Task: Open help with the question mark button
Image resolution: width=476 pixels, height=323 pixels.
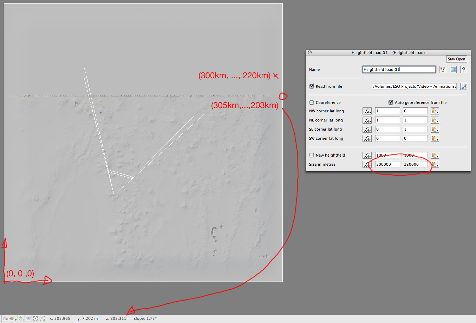Action: click(464, 70)
